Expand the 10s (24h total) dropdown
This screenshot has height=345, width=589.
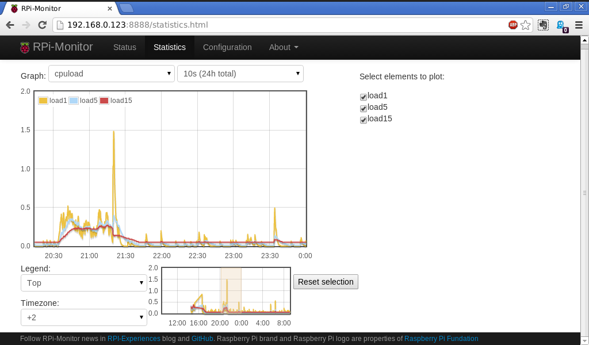point(240,74)
